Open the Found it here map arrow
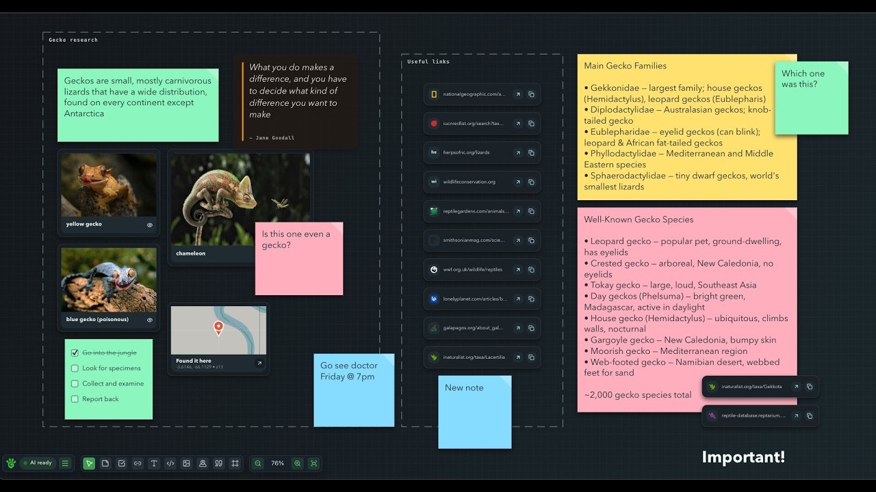 click(259, 364)
